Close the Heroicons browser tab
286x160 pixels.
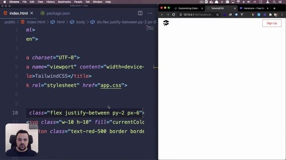tap(268, 8)
